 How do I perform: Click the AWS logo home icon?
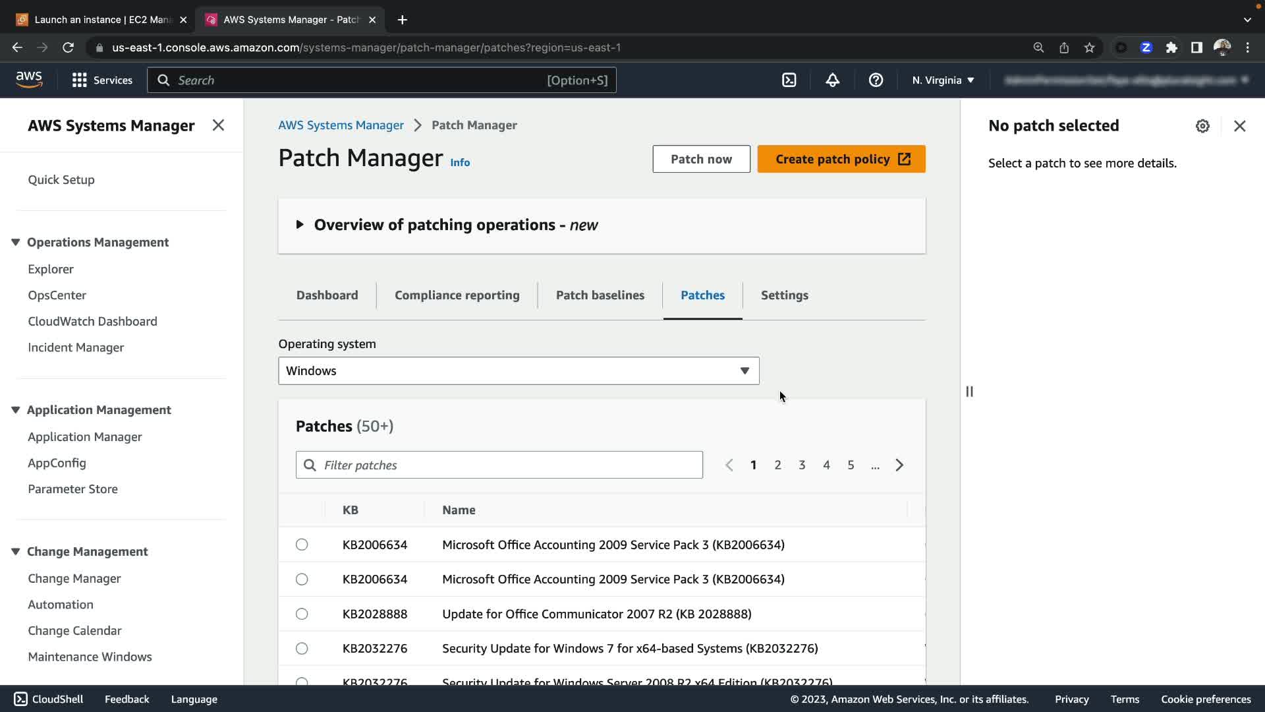click(x=29, y=80)
